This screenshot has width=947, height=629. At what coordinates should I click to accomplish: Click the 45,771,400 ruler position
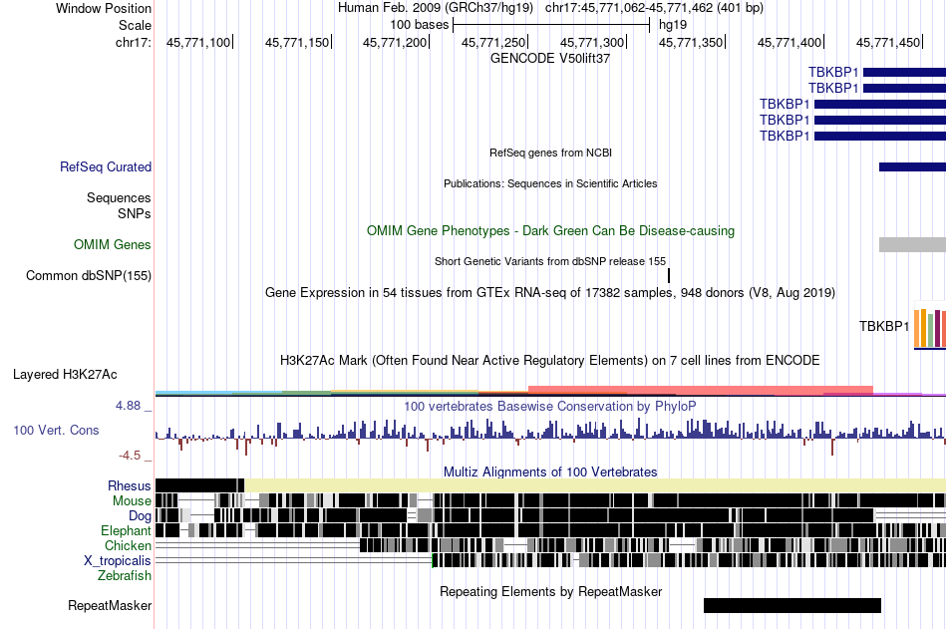790,42
